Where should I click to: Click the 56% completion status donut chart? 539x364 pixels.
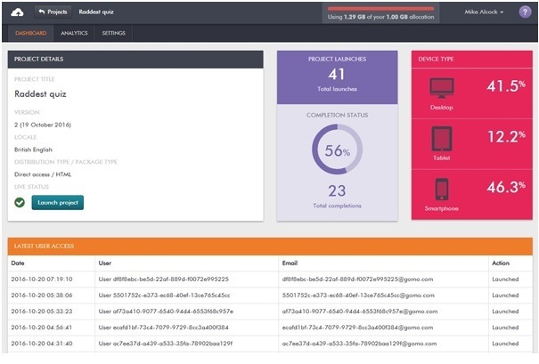point(337,150)
